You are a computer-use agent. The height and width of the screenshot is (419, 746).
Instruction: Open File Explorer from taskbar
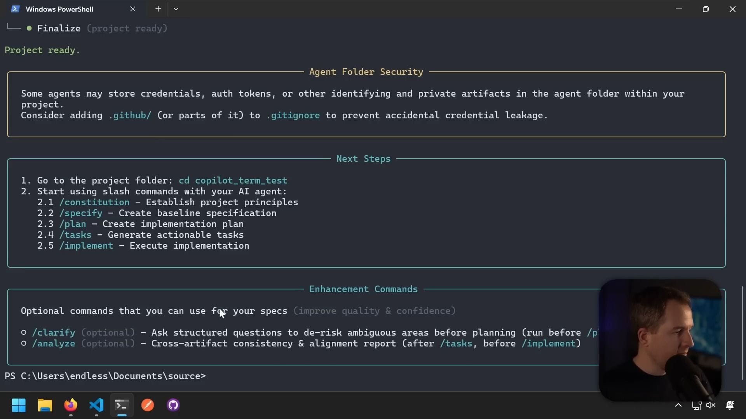point(45,405)
